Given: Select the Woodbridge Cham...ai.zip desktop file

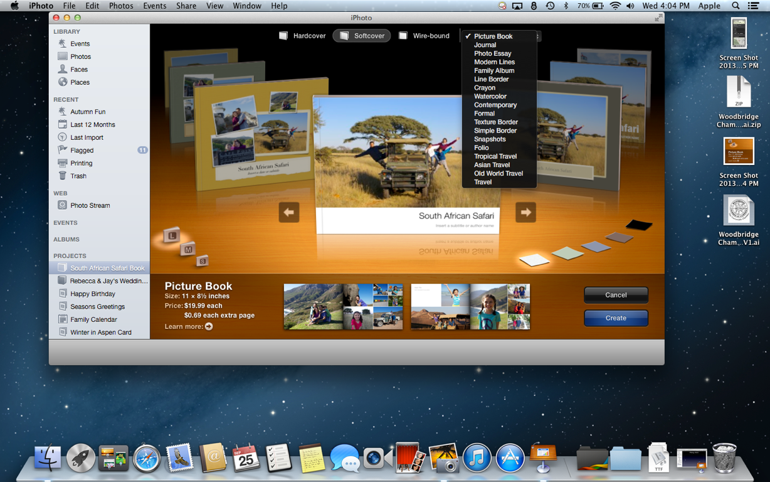Looking at the screenshot, I should [x=739, y=102].
